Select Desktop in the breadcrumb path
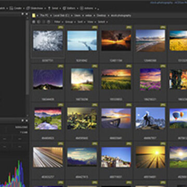187x187 pixels. tap(101, 16)
